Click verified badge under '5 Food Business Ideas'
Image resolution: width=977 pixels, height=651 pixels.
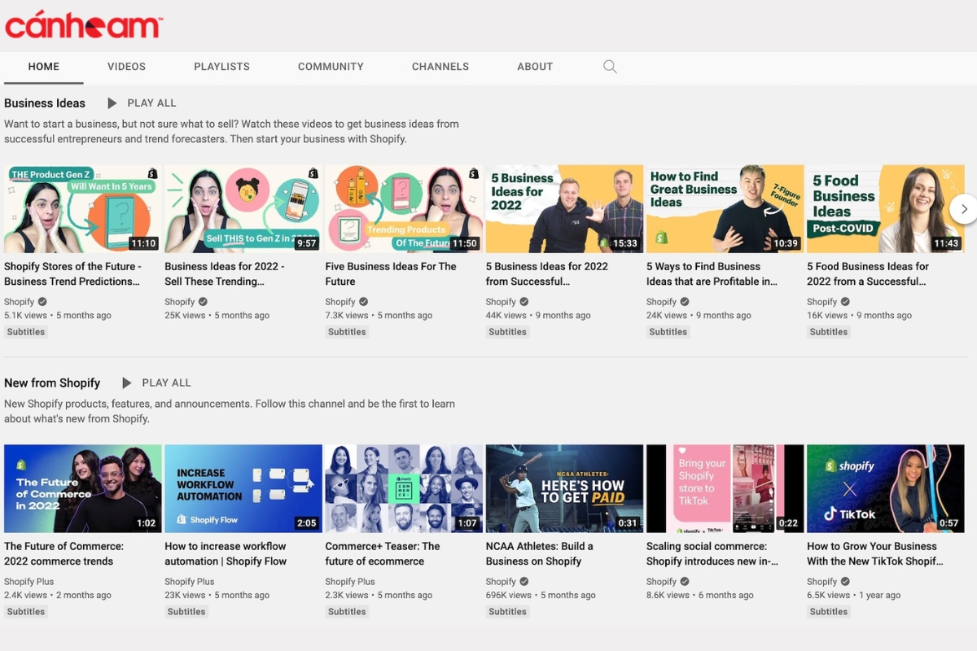coord(845,302)
